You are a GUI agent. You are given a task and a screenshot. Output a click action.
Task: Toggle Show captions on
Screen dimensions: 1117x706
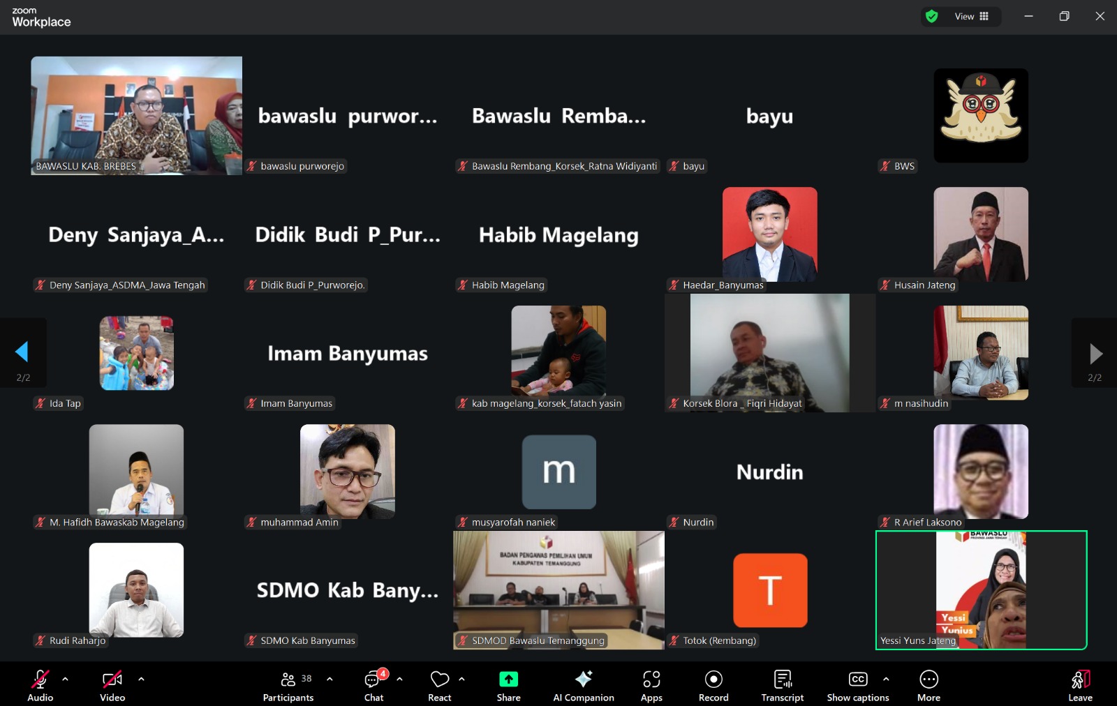click(857, 686)
